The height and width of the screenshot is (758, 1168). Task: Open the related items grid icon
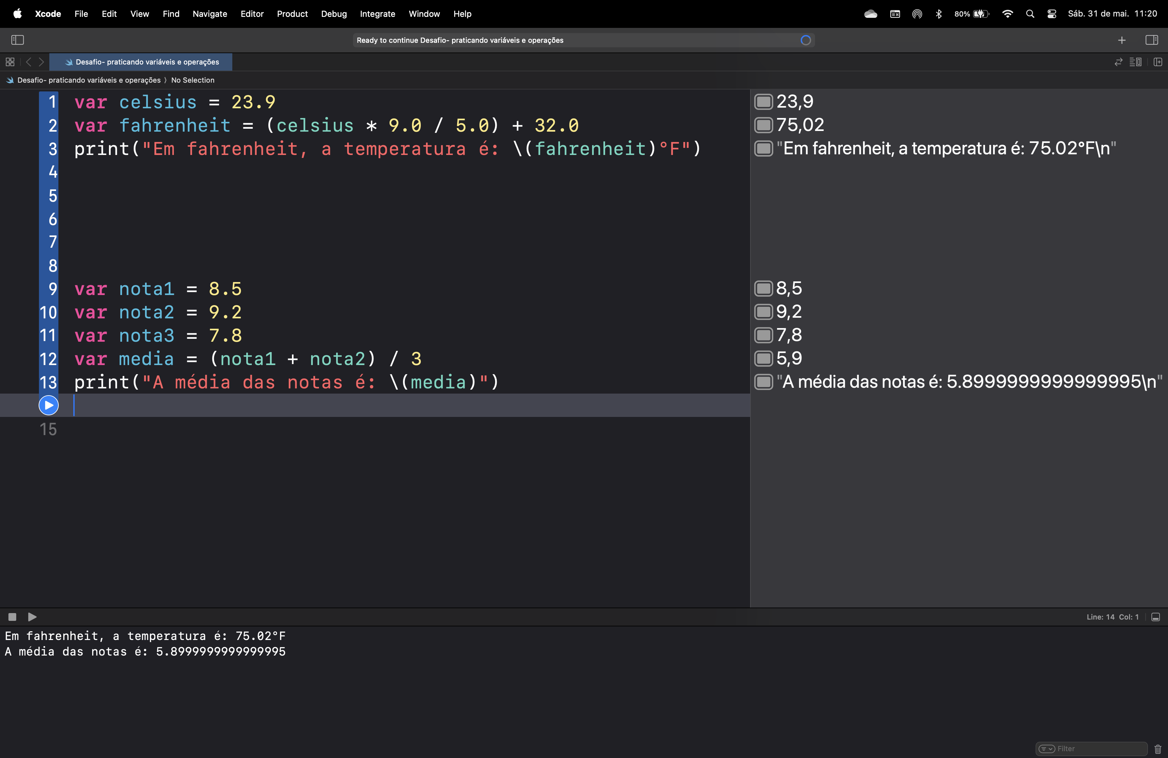coord(10,62)
